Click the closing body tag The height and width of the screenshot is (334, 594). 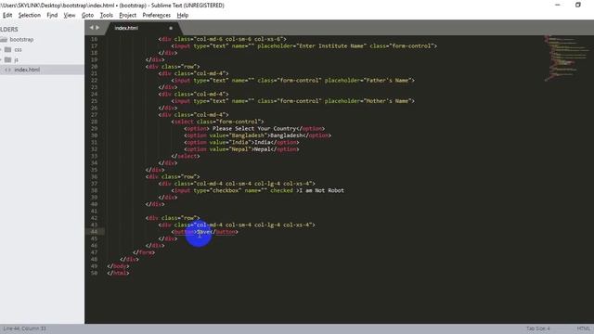point(118,266)
